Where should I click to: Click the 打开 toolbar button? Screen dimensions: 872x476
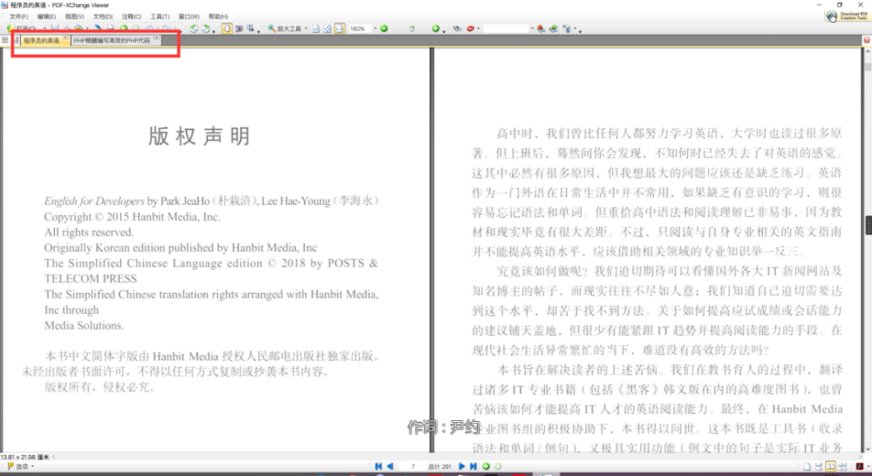(x=24, y=29)
